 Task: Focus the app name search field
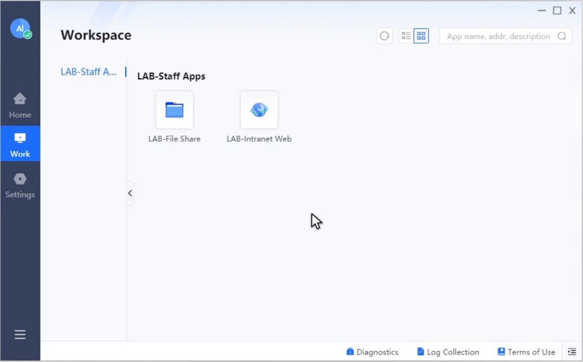click(x=506, y=36)
